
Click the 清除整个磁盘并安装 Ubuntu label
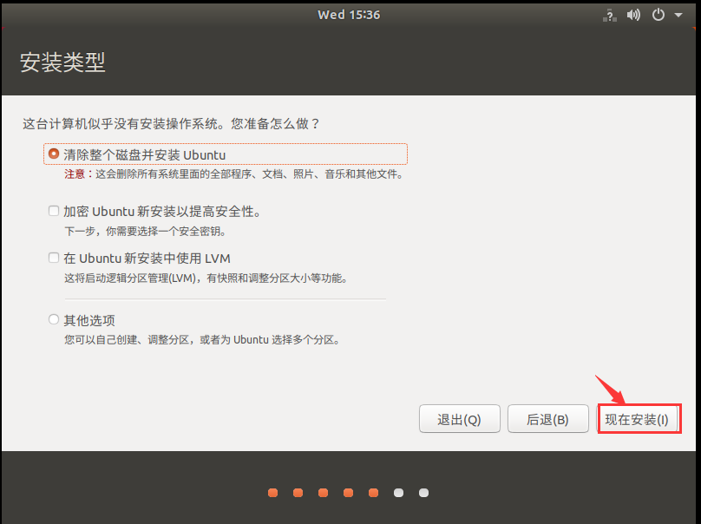[x=144, y=154]
